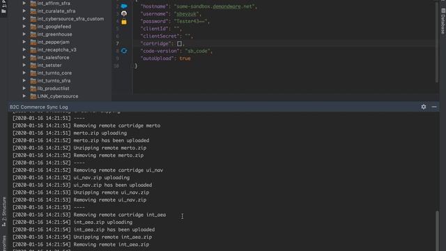Click the blue sync gutter icon beside code-version

tap(124, 51)
